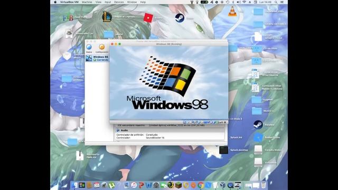
Task: Open the Blockparty-Pack.rar file icon
Action: tap(80, 155)
